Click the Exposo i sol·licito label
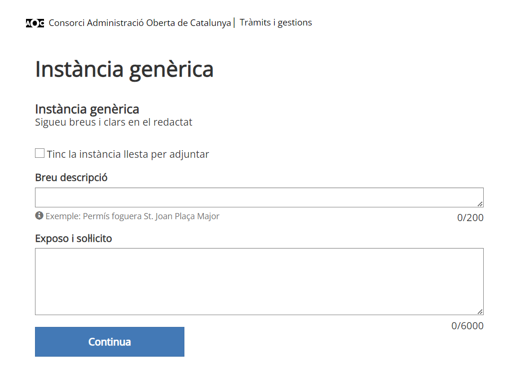505x368 pixels. [x=73, y=239]
